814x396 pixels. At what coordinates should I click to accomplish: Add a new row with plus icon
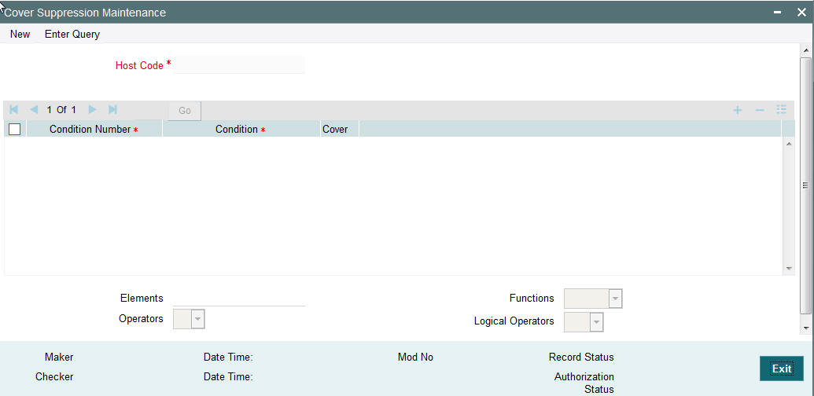click(737, 110)
